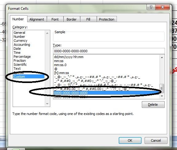Image resolution: width=177 pixels, height=150 pixels.
Task: Click the type list up arrow
Action: (162, 57)
